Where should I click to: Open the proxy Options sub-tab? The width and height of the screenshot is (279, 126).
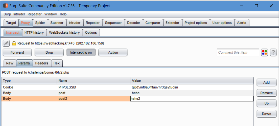coord(91,33)
